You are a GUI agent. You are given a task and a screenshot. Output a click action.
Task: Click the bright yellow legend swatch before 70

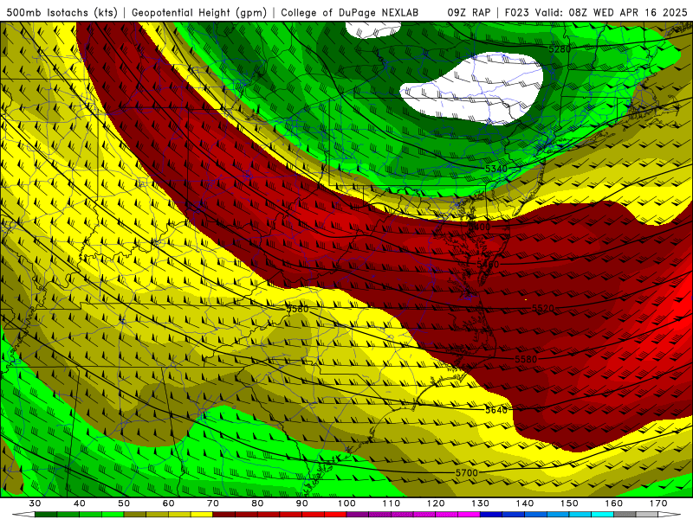click(x=202, y=515)
